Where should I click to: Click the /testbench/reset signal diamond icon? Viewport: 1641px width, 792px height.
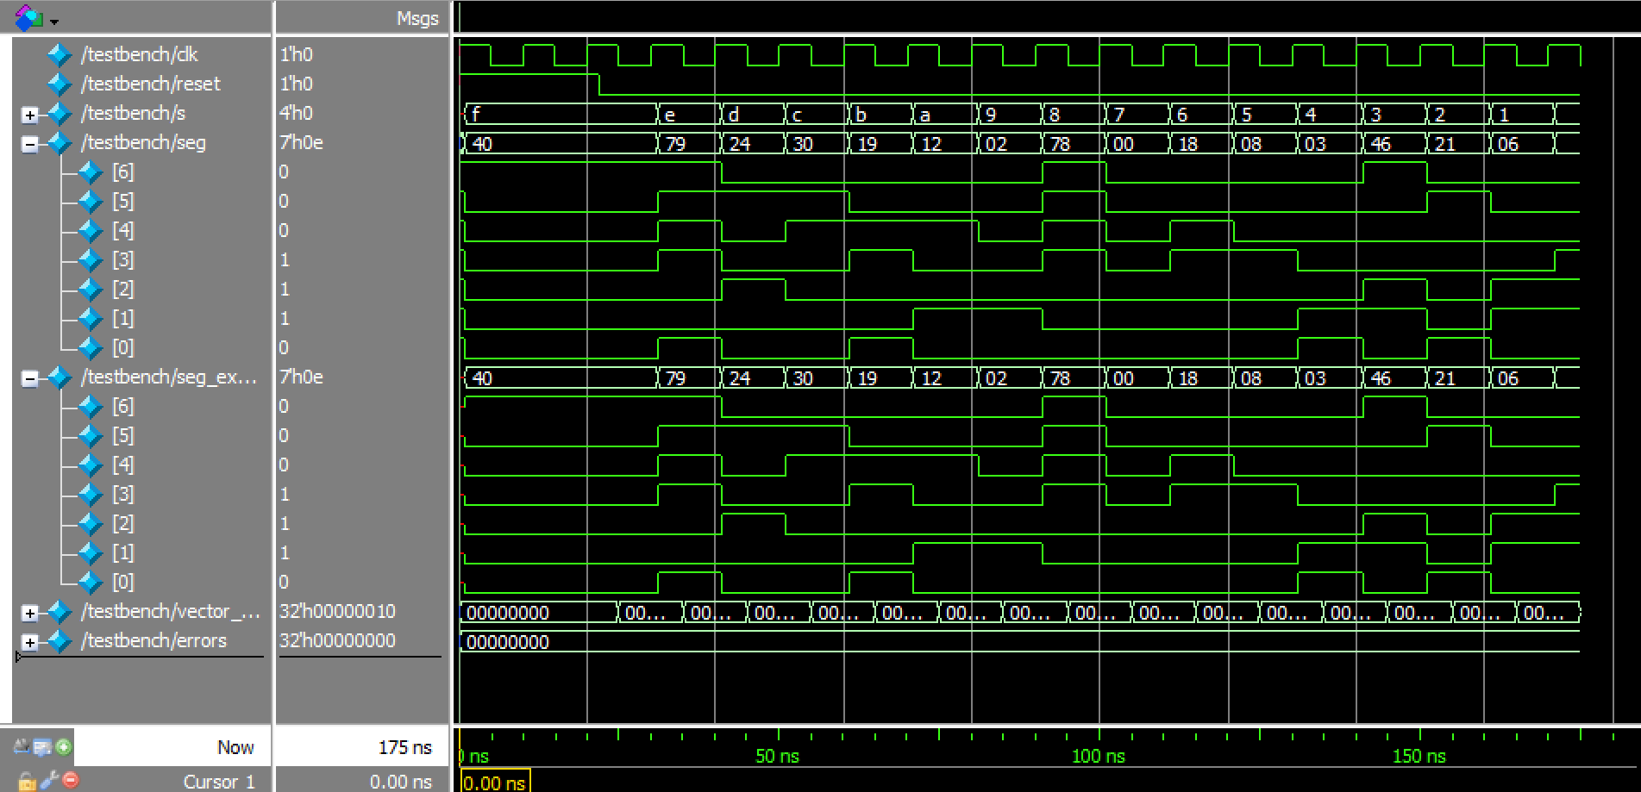(59, 84)
